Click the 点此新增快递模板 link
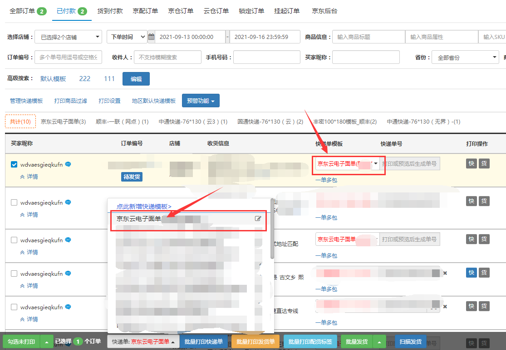Viewport: 506px width, 350px height. pos(144,206)
